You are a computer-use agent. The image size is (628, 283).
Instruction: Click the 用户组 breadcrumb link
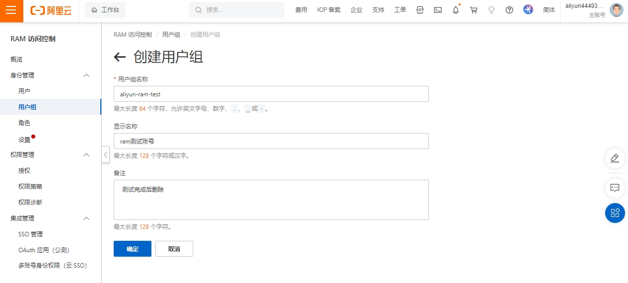(171, 35)
